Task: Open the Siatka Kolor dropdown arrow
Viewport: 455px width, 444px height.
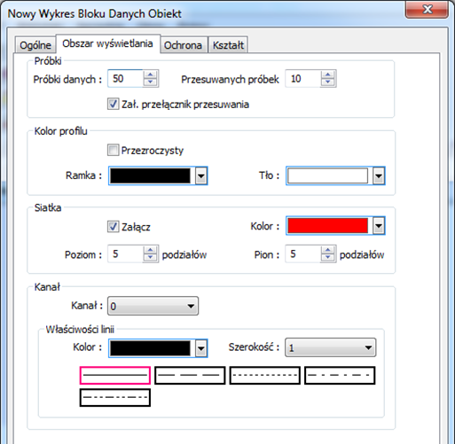Action: pos(379,226)
